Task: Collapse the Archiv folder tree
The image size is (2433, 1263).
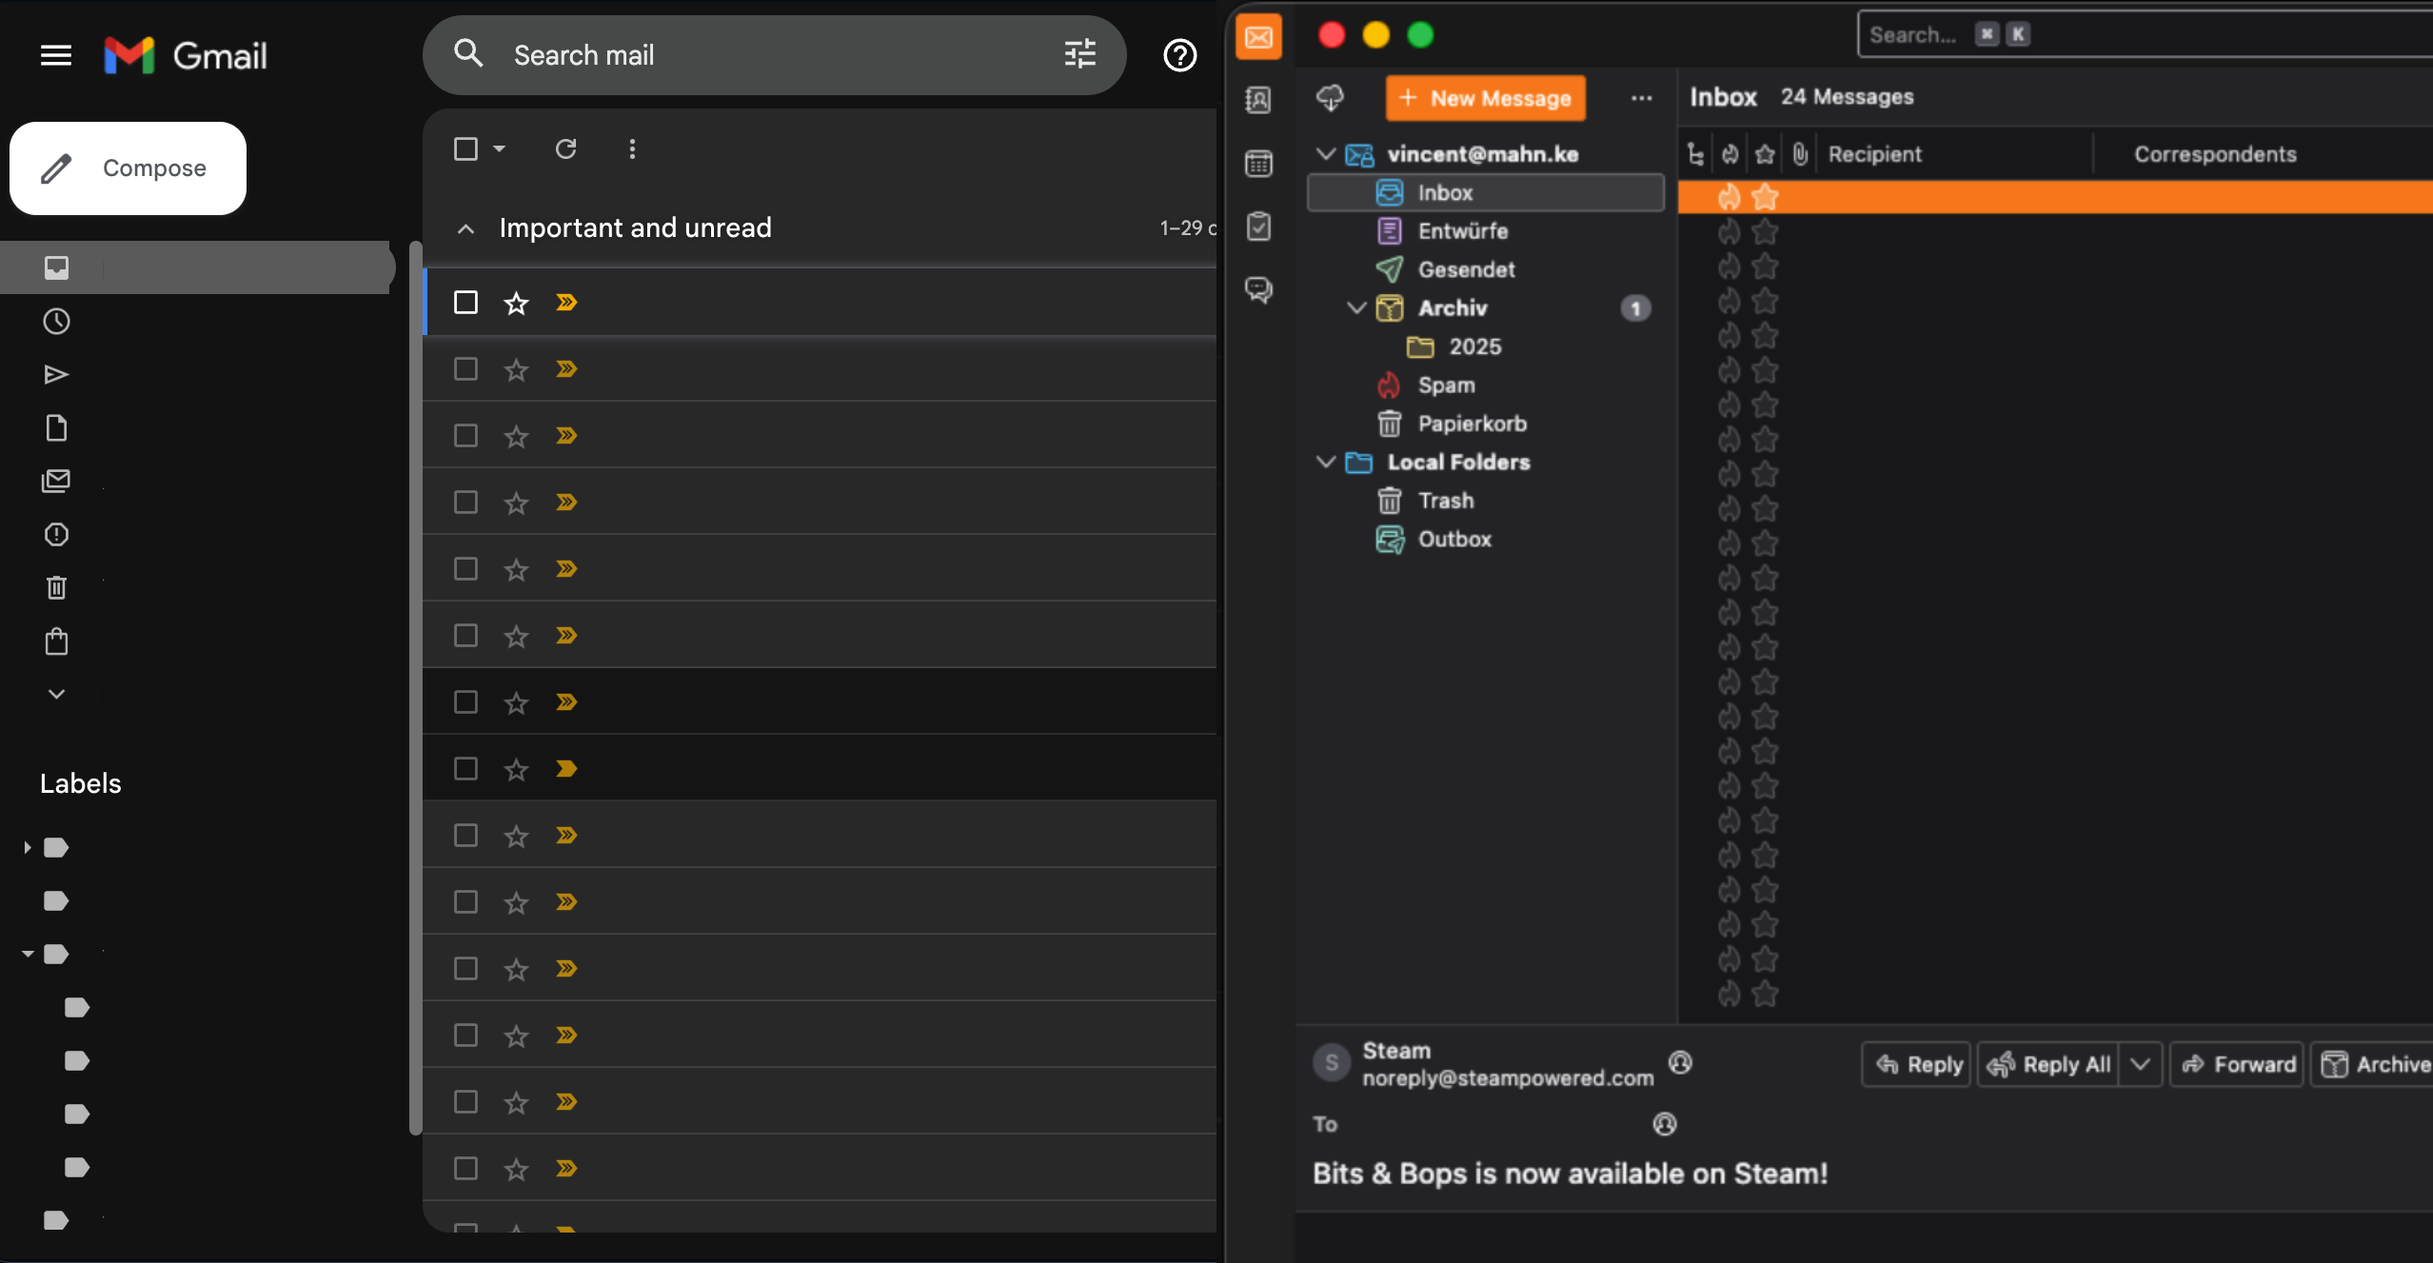Action: click(1356, 307)
